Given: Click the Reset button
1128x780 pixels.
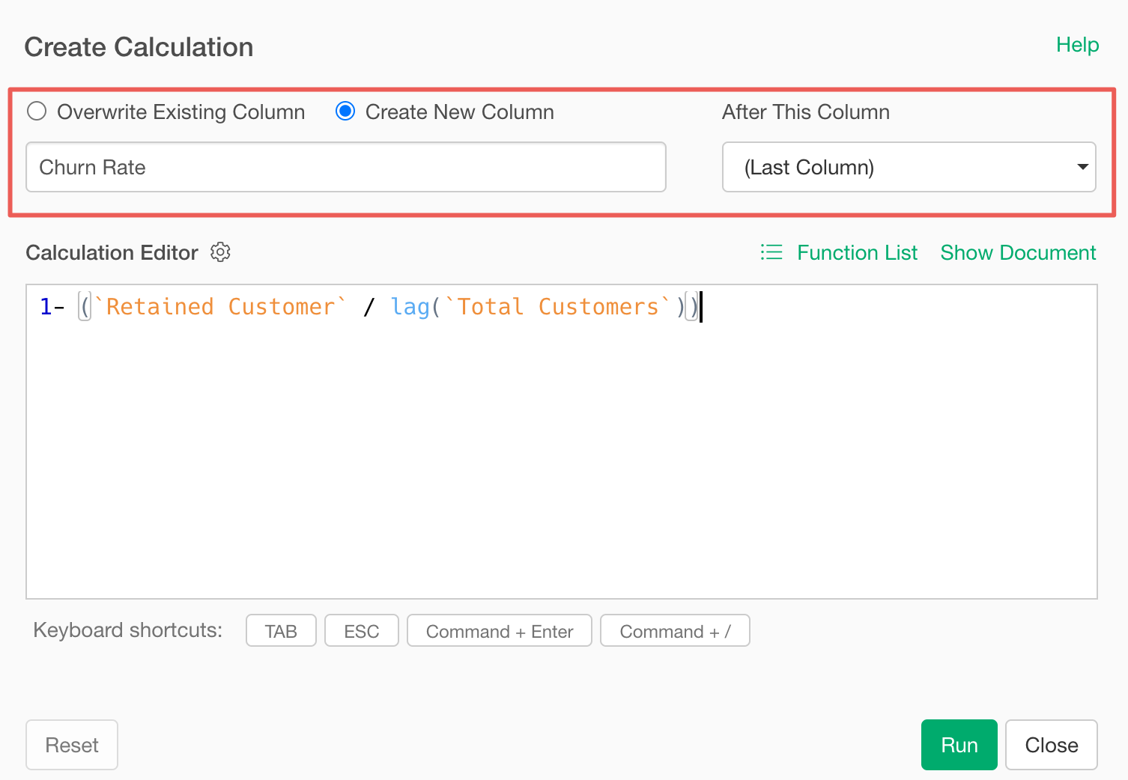Looking at the screenshot, I should point(72,745).
